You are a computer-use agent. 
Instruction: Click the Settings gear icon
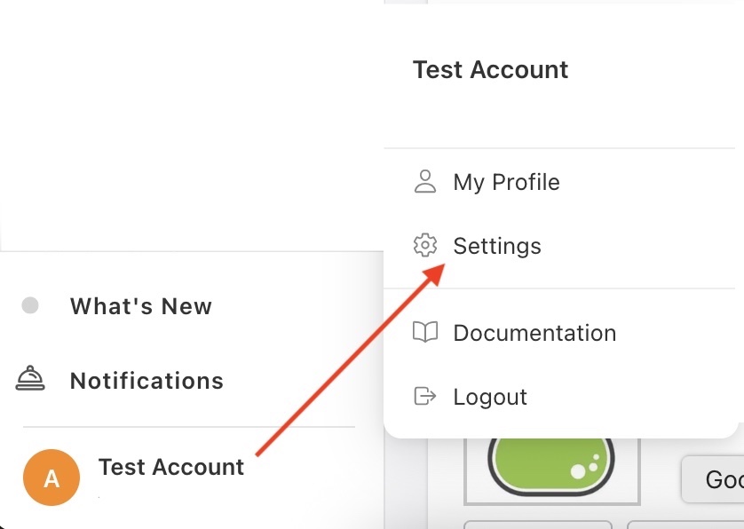click(426, 245)
